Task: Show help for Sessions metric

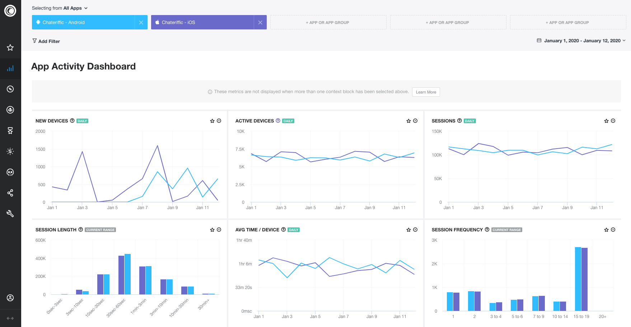Action: [x=459, y=121]
